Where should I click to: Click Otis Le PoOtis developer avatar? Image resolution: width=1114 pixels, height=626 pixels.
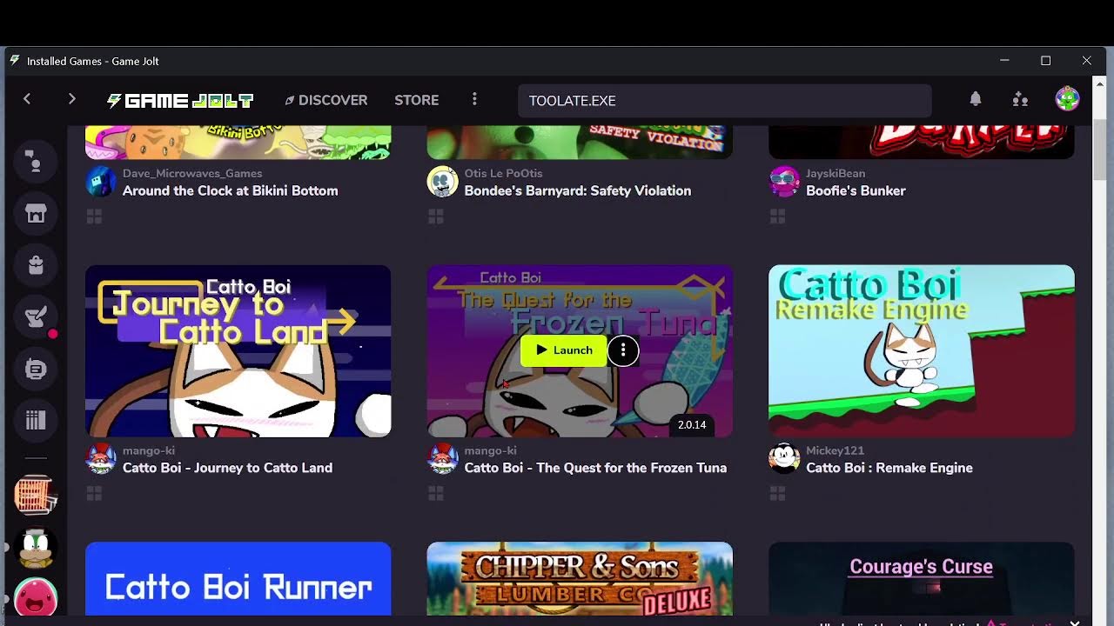443,182
